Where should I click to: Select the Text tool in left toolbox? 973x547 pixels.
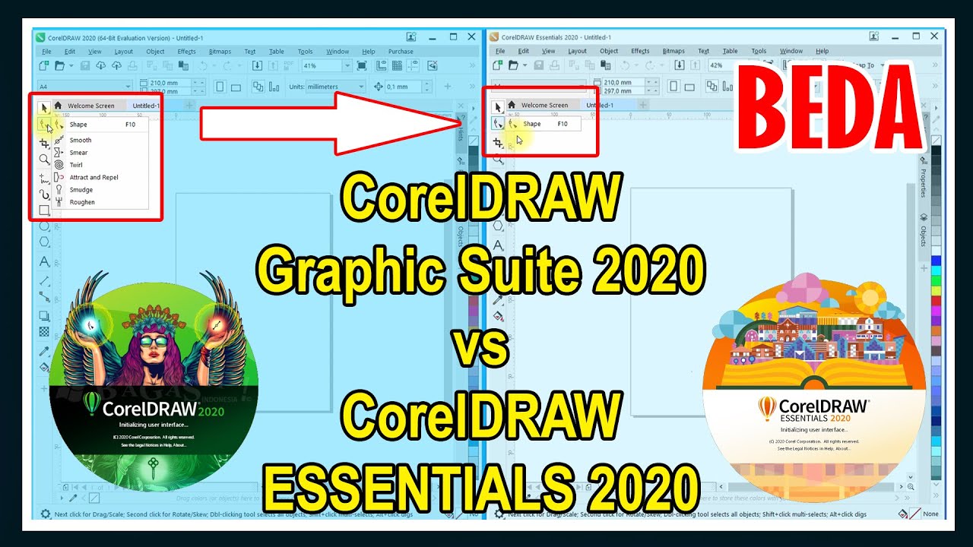click(x=44, y=262)
